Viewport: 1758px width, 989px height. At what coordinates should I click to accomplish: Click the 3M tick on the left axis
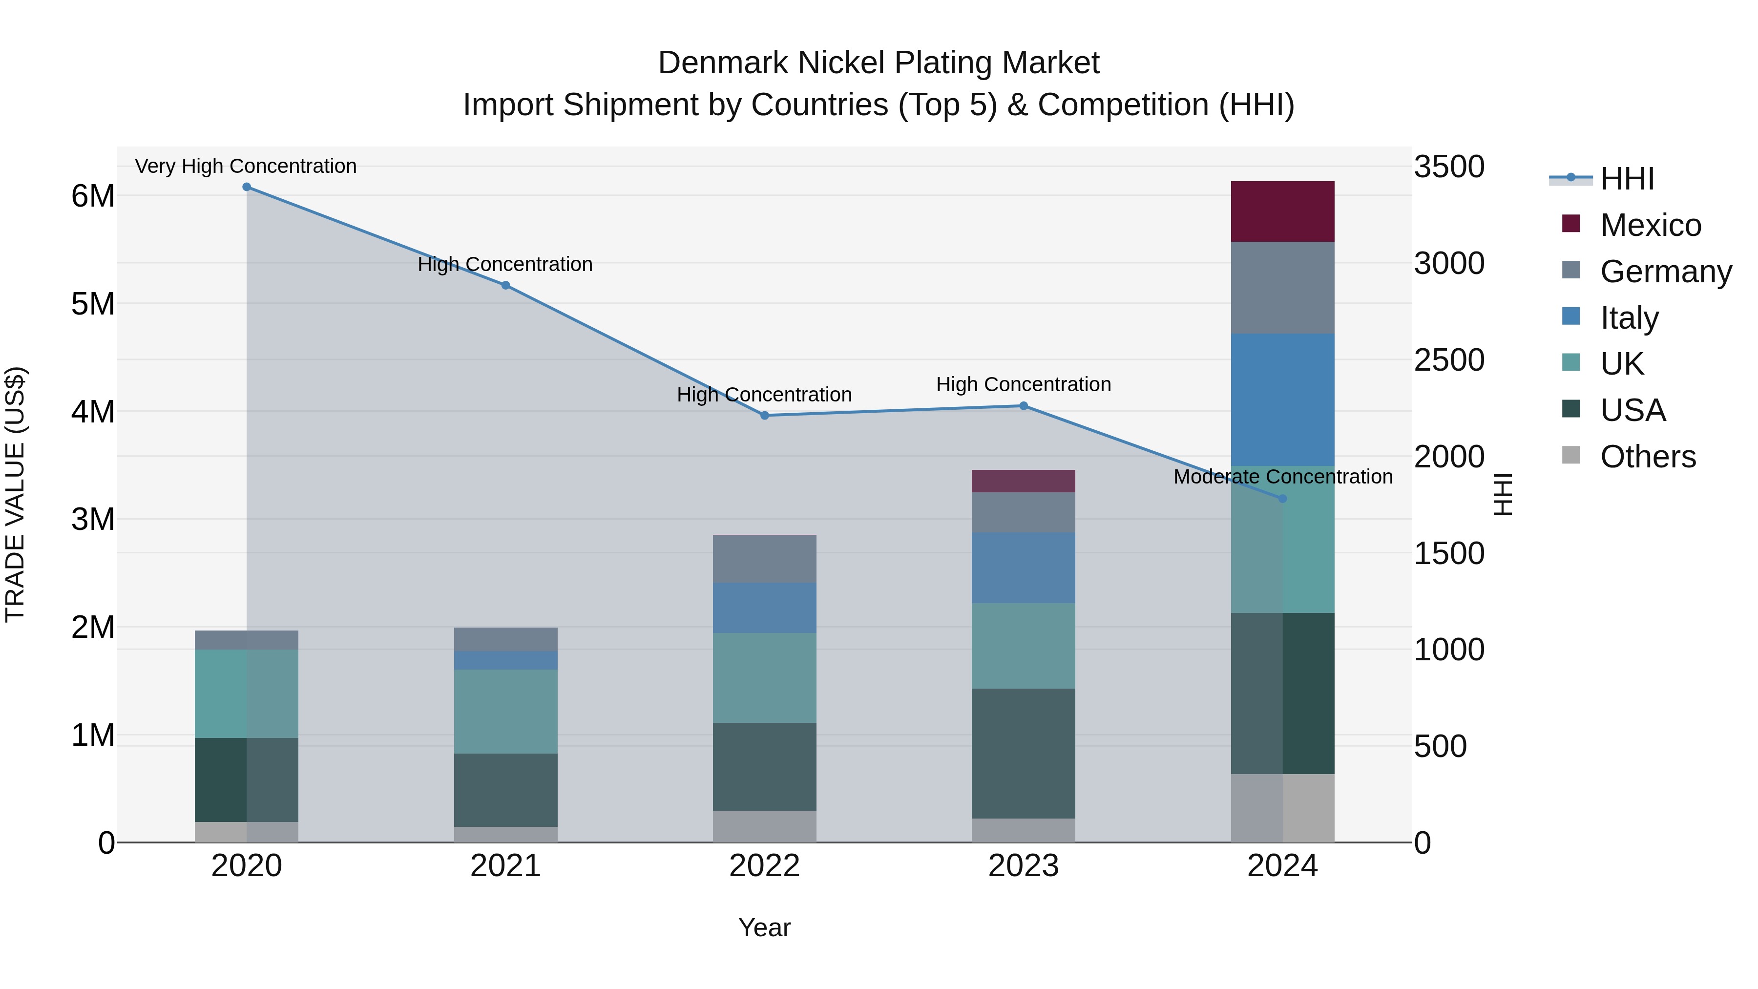coord(93,520)
